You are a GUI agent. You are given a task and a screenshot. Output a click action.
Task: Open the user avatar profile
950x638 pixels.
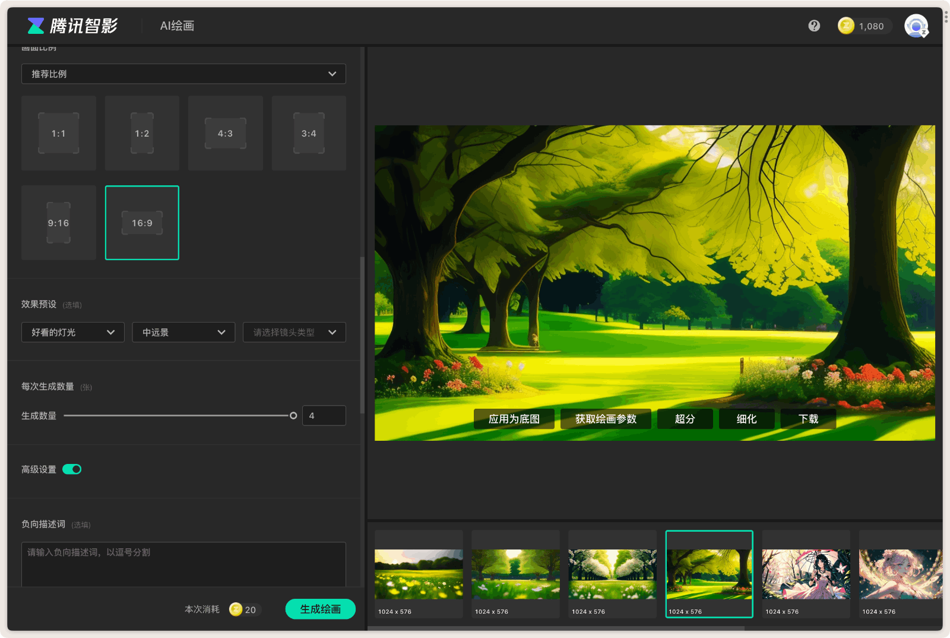point(916,26)
